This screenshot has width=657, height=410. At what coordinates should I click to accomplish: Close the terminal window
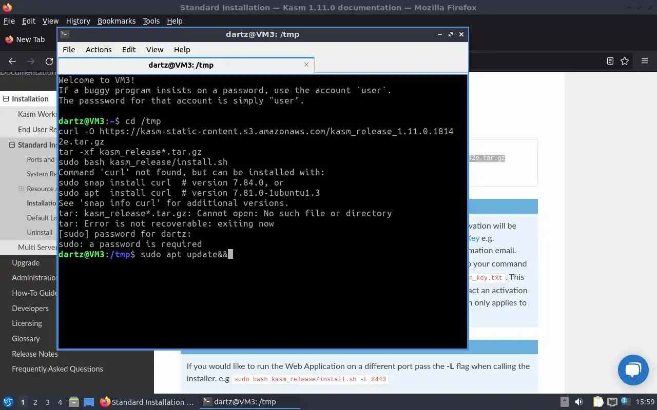click(461, 34)
